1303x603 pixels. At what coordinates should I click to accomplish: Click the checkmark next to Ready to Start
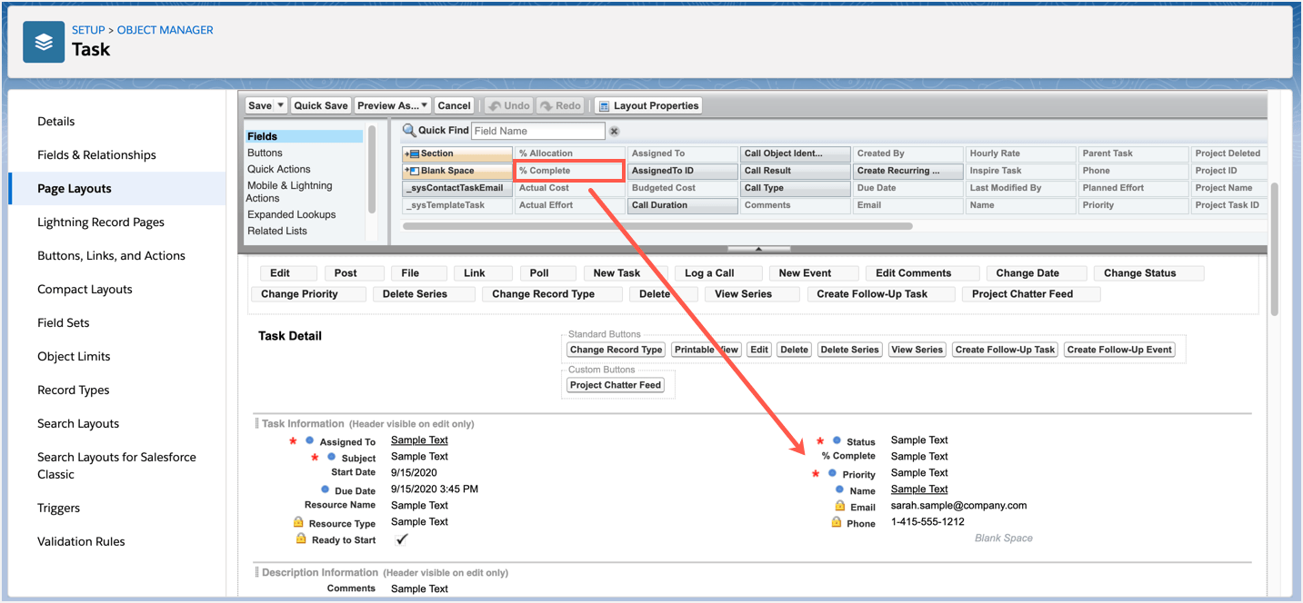(400, 538)
